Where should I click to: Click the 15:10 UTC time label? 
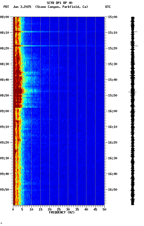point(112,33)
